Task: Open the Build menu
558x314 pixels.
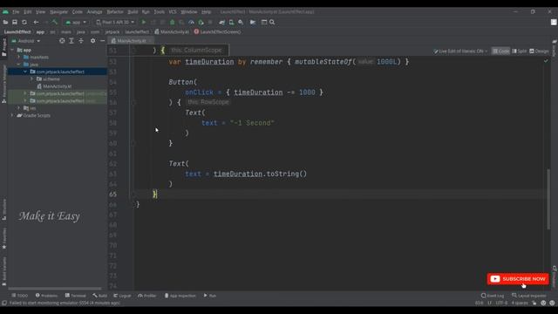Action: pos(133,11)
